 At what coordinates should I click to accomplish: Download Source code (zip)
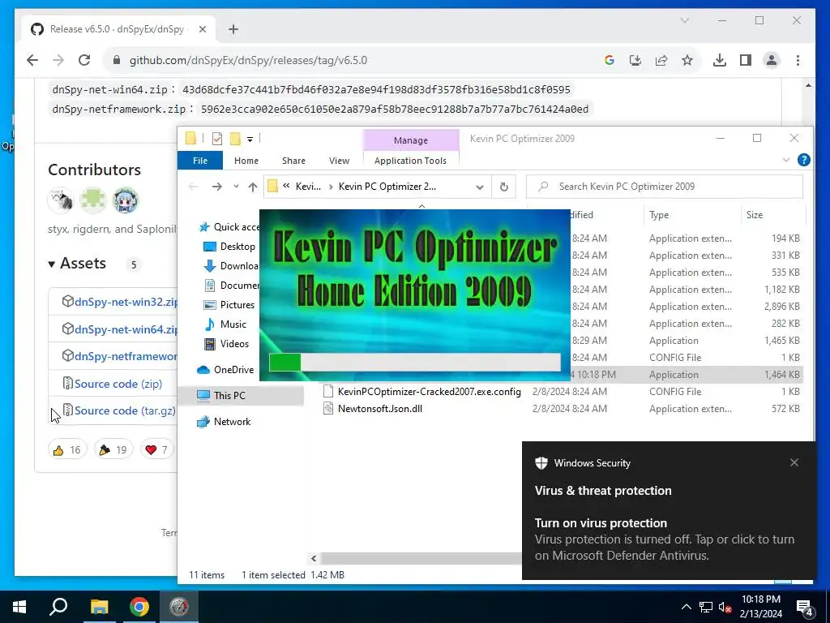118,384
